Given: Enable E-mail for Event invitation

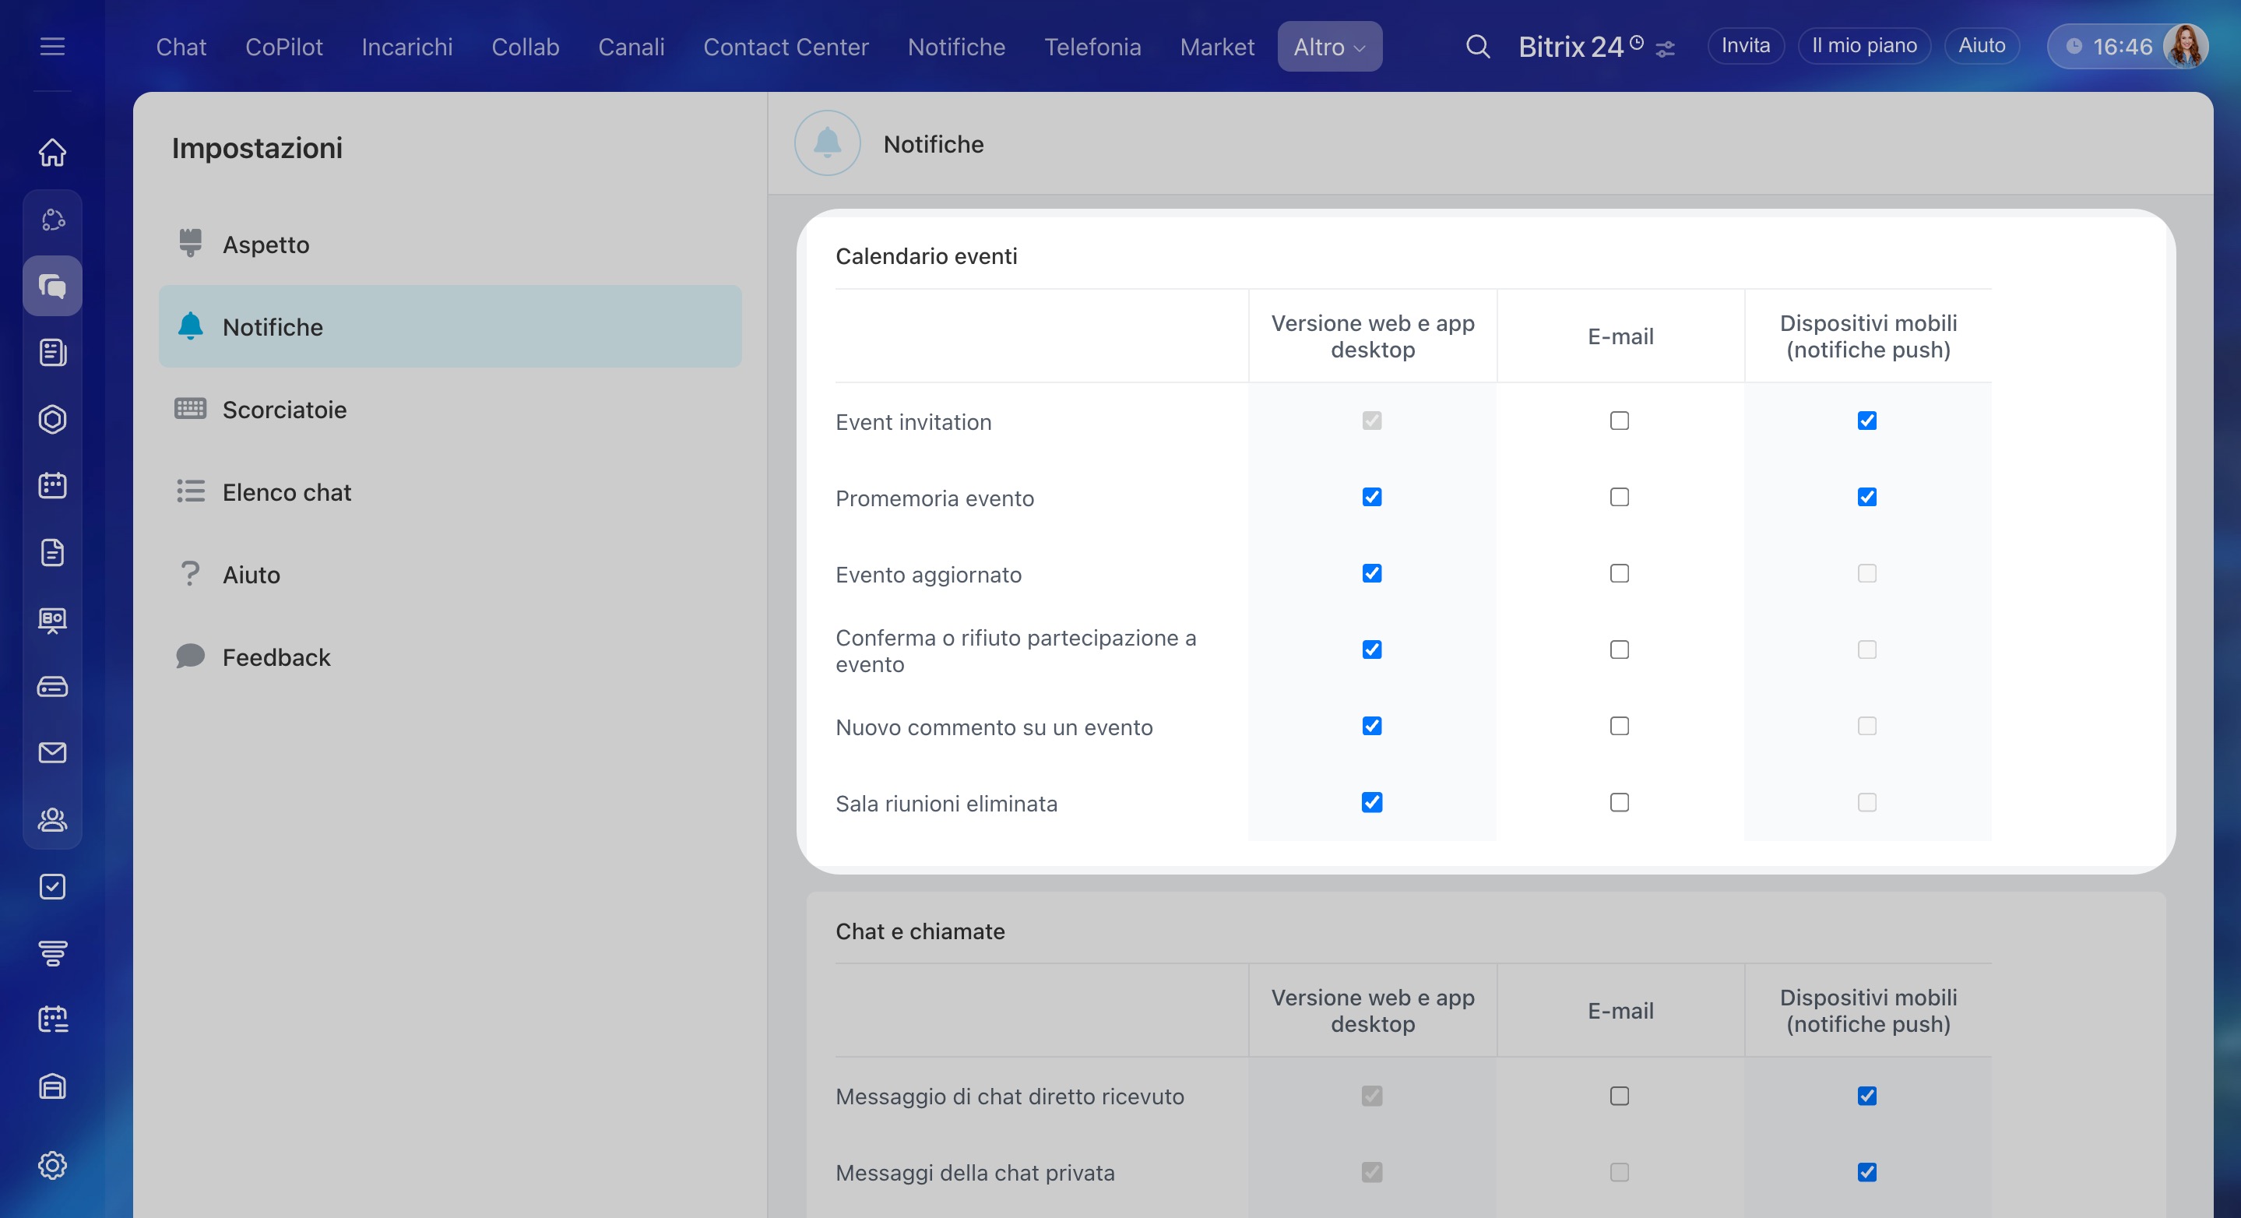Looking at the screenshot, I should (x=1619, y=421).
